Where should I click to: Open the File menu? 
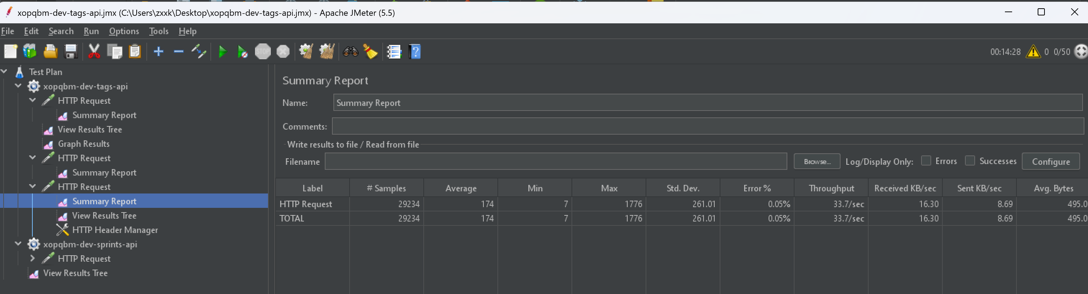click(8, 31)
